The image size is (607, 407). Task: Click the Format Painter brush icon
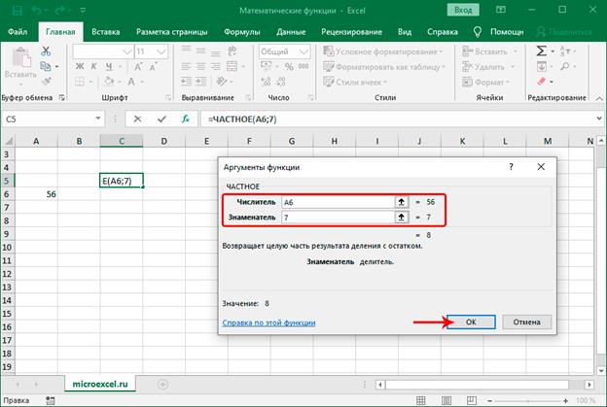46,82
